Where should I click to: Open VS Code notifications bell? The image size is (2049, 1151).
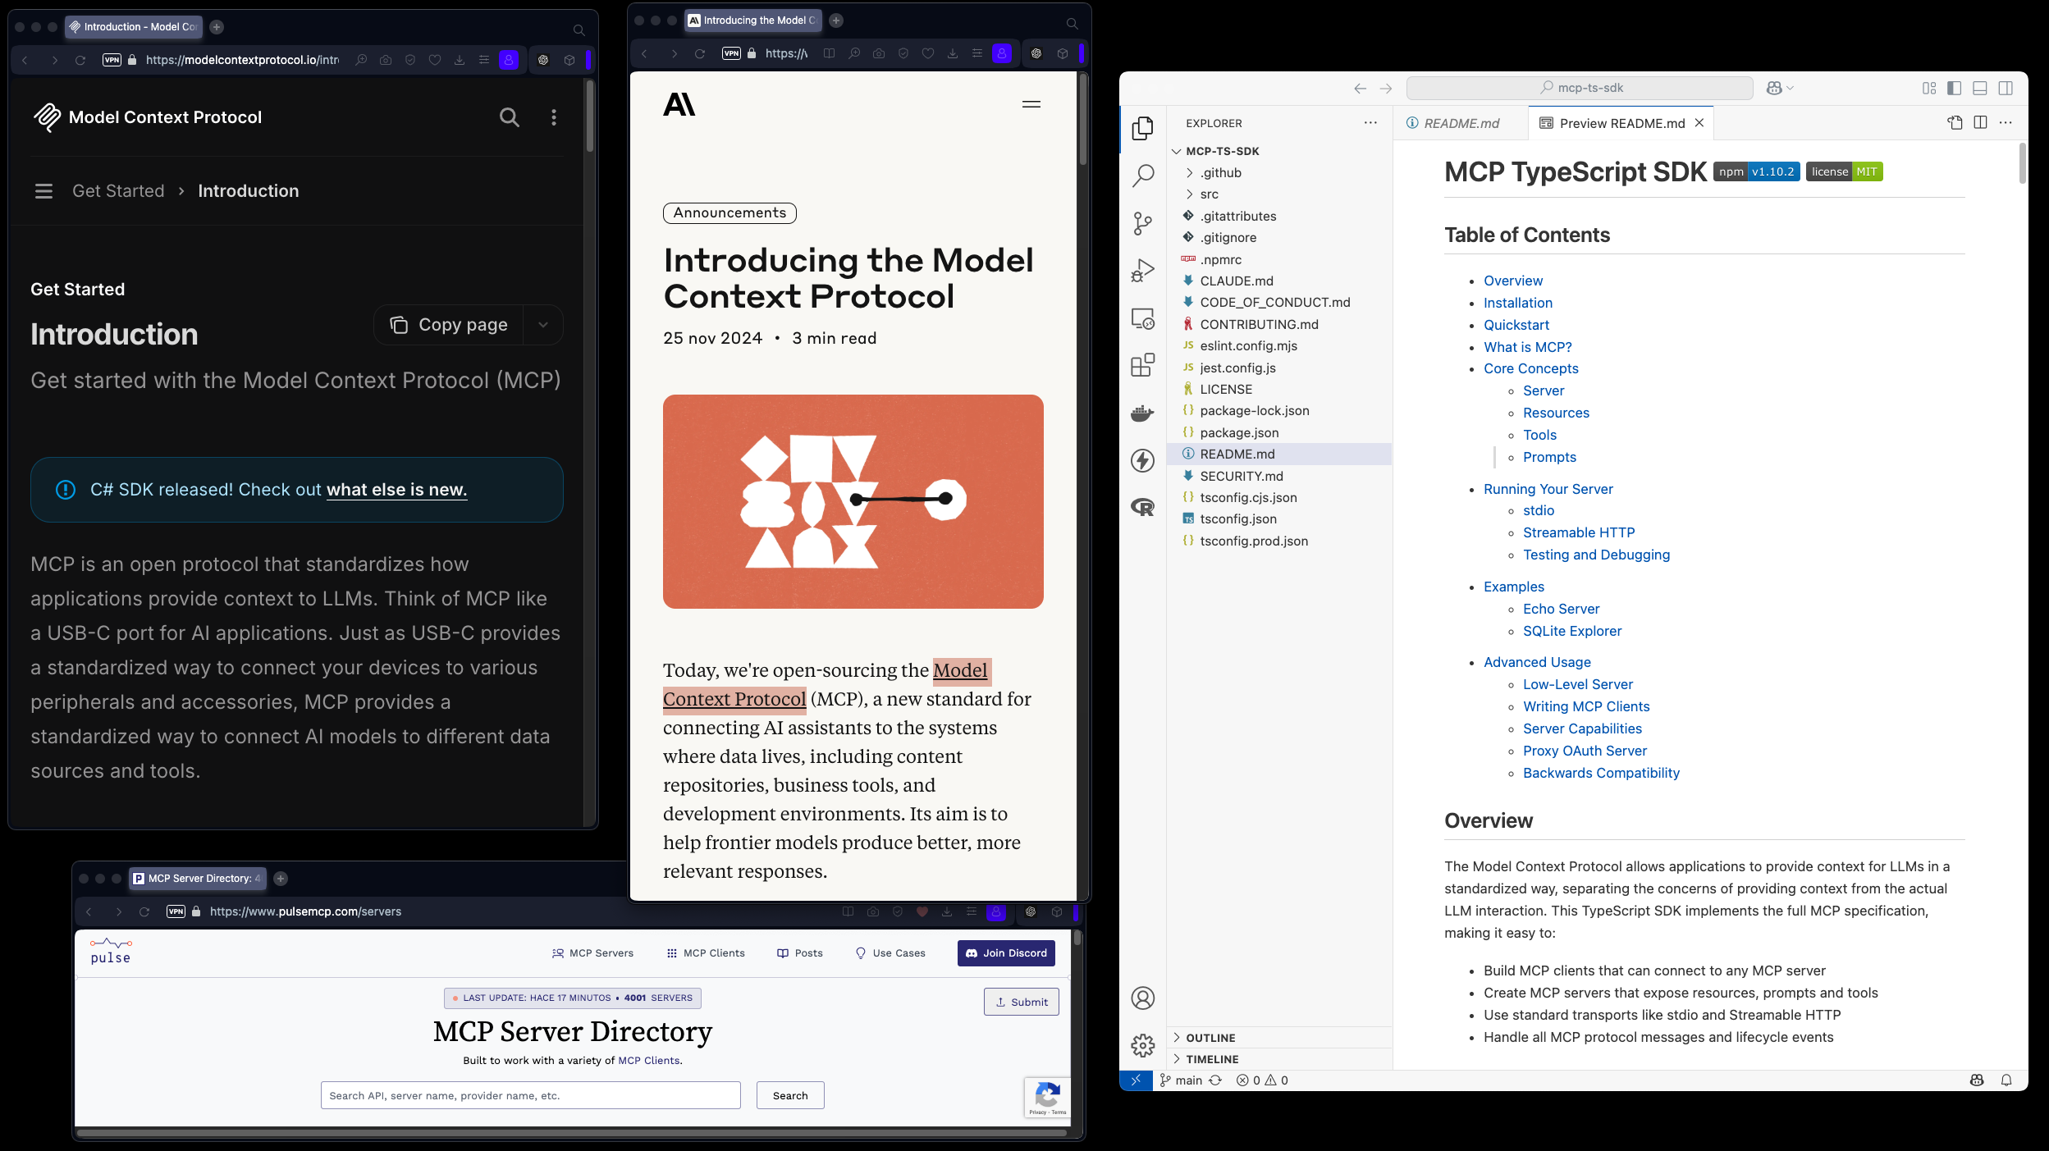pos(2006,1080)
